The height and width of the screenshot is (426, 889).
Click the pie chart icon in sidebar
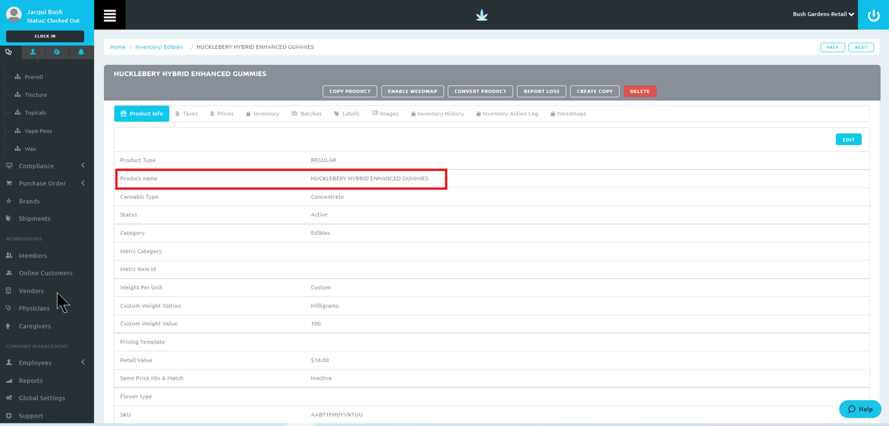(x=57, y=52)
